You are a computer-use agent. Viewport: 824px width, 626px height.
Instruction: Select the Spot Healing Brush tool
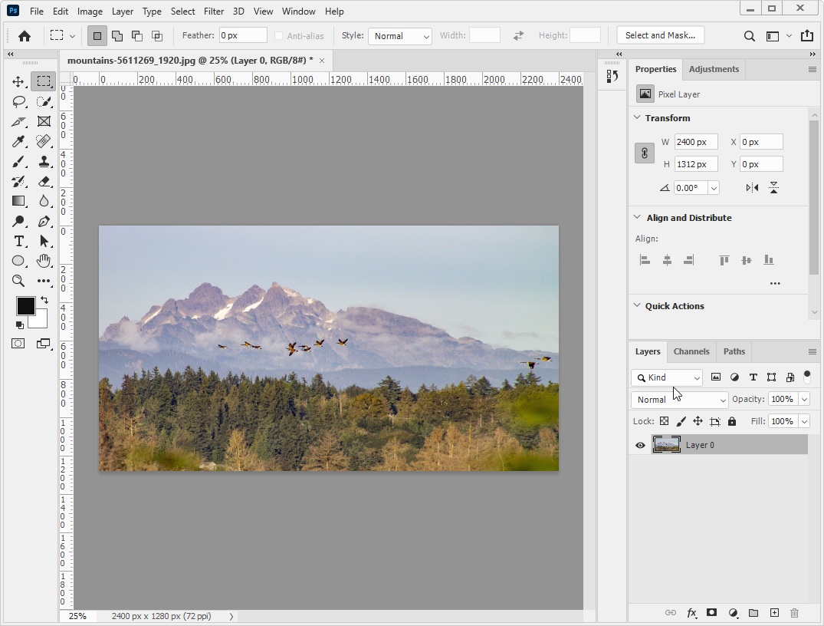tap(44, 141)
